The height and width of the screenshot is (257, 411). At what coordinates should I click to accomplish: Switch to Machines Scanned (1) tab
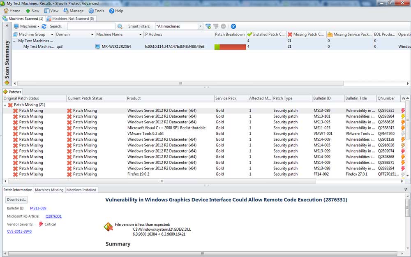[x=23, y=19]
